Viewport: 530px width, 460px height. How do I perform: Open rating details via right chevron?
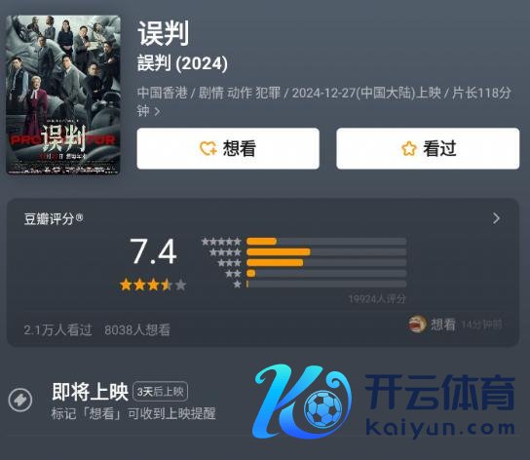click(496, 218)
